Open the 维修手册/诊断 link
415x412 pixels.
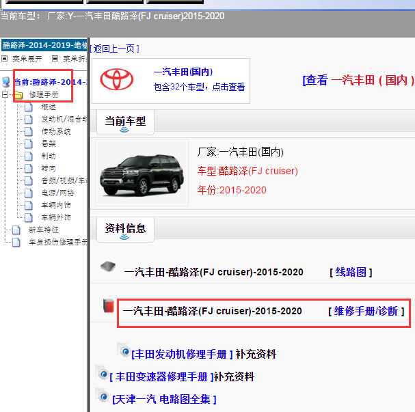[x=366, y=311]
